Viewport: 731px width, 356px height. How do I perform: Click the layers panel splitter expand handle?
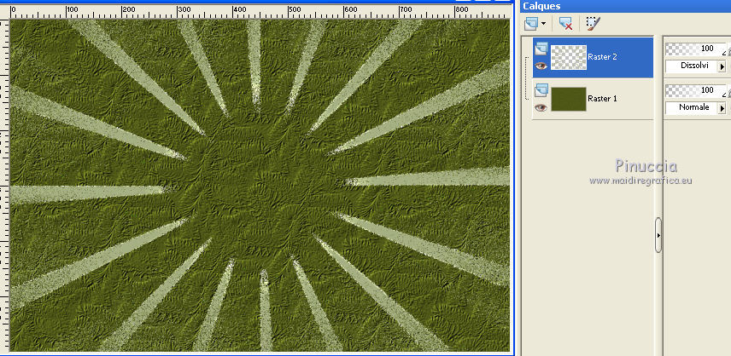pyautogui.click(x=658, y=235)
